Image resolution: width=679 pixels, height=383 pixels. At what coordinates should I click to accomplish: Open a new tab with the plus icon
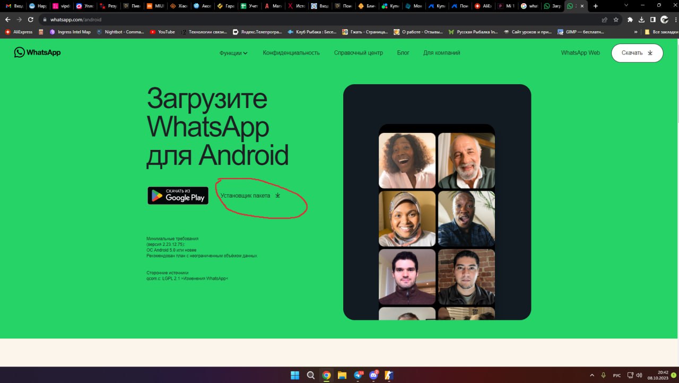click(595, 6)
